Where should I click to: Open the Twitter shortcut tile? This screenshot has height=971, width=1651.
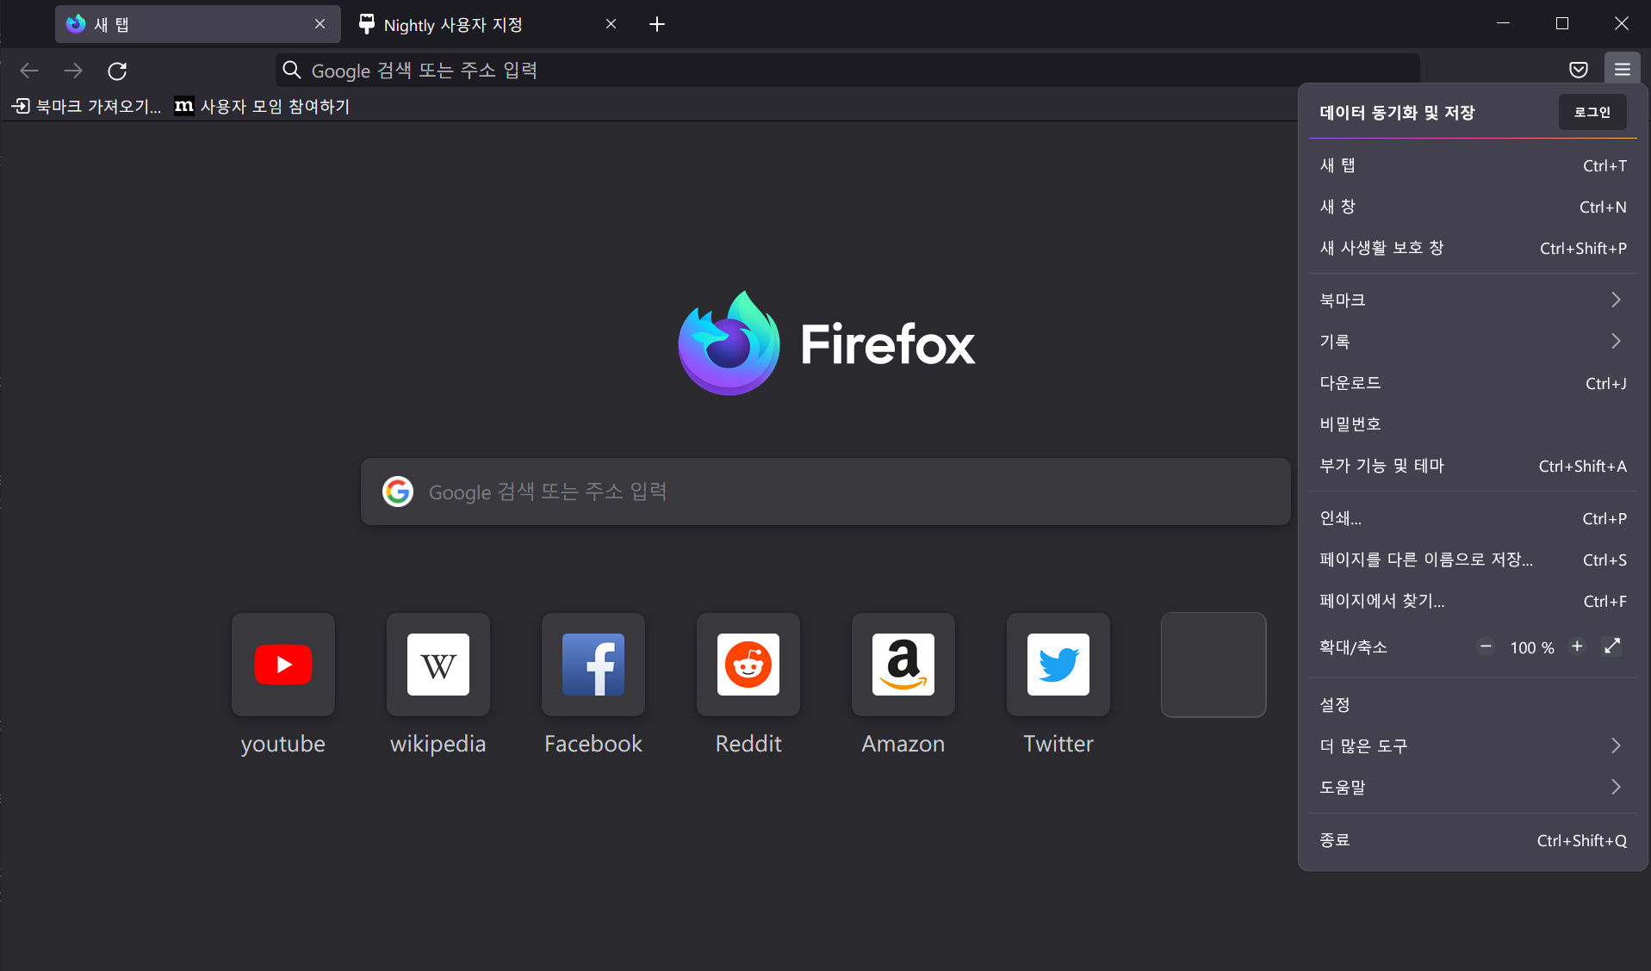(x=1058, y=665)
